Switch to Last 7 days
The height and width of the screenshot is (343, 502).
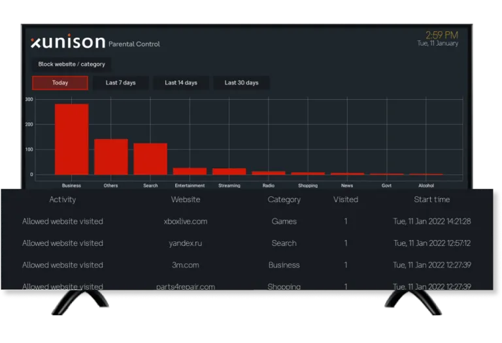121,83
